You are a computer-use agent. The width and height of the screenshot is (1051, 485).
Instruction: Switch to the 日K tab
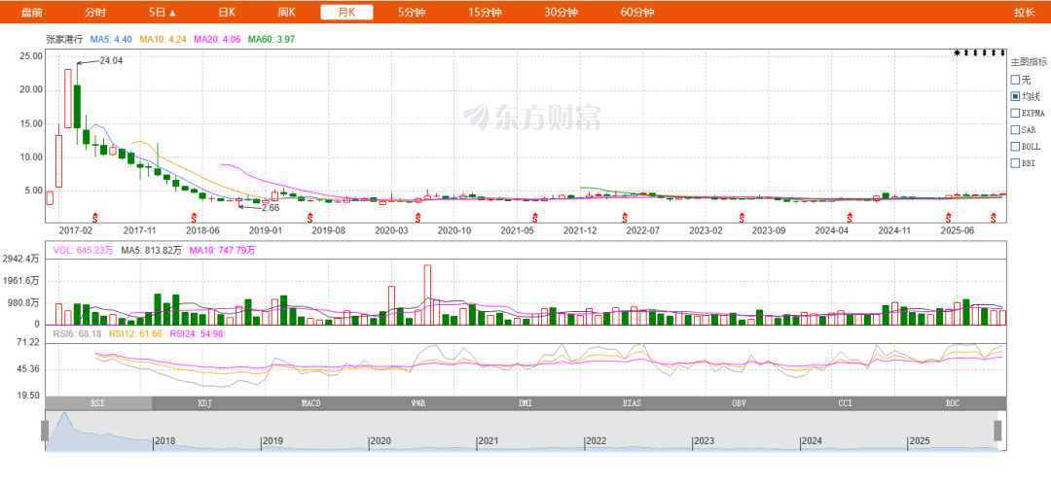[227, 13]
